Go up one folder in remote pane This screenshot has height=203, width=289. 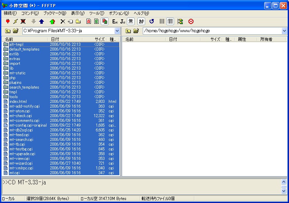[x=128, y=31]
